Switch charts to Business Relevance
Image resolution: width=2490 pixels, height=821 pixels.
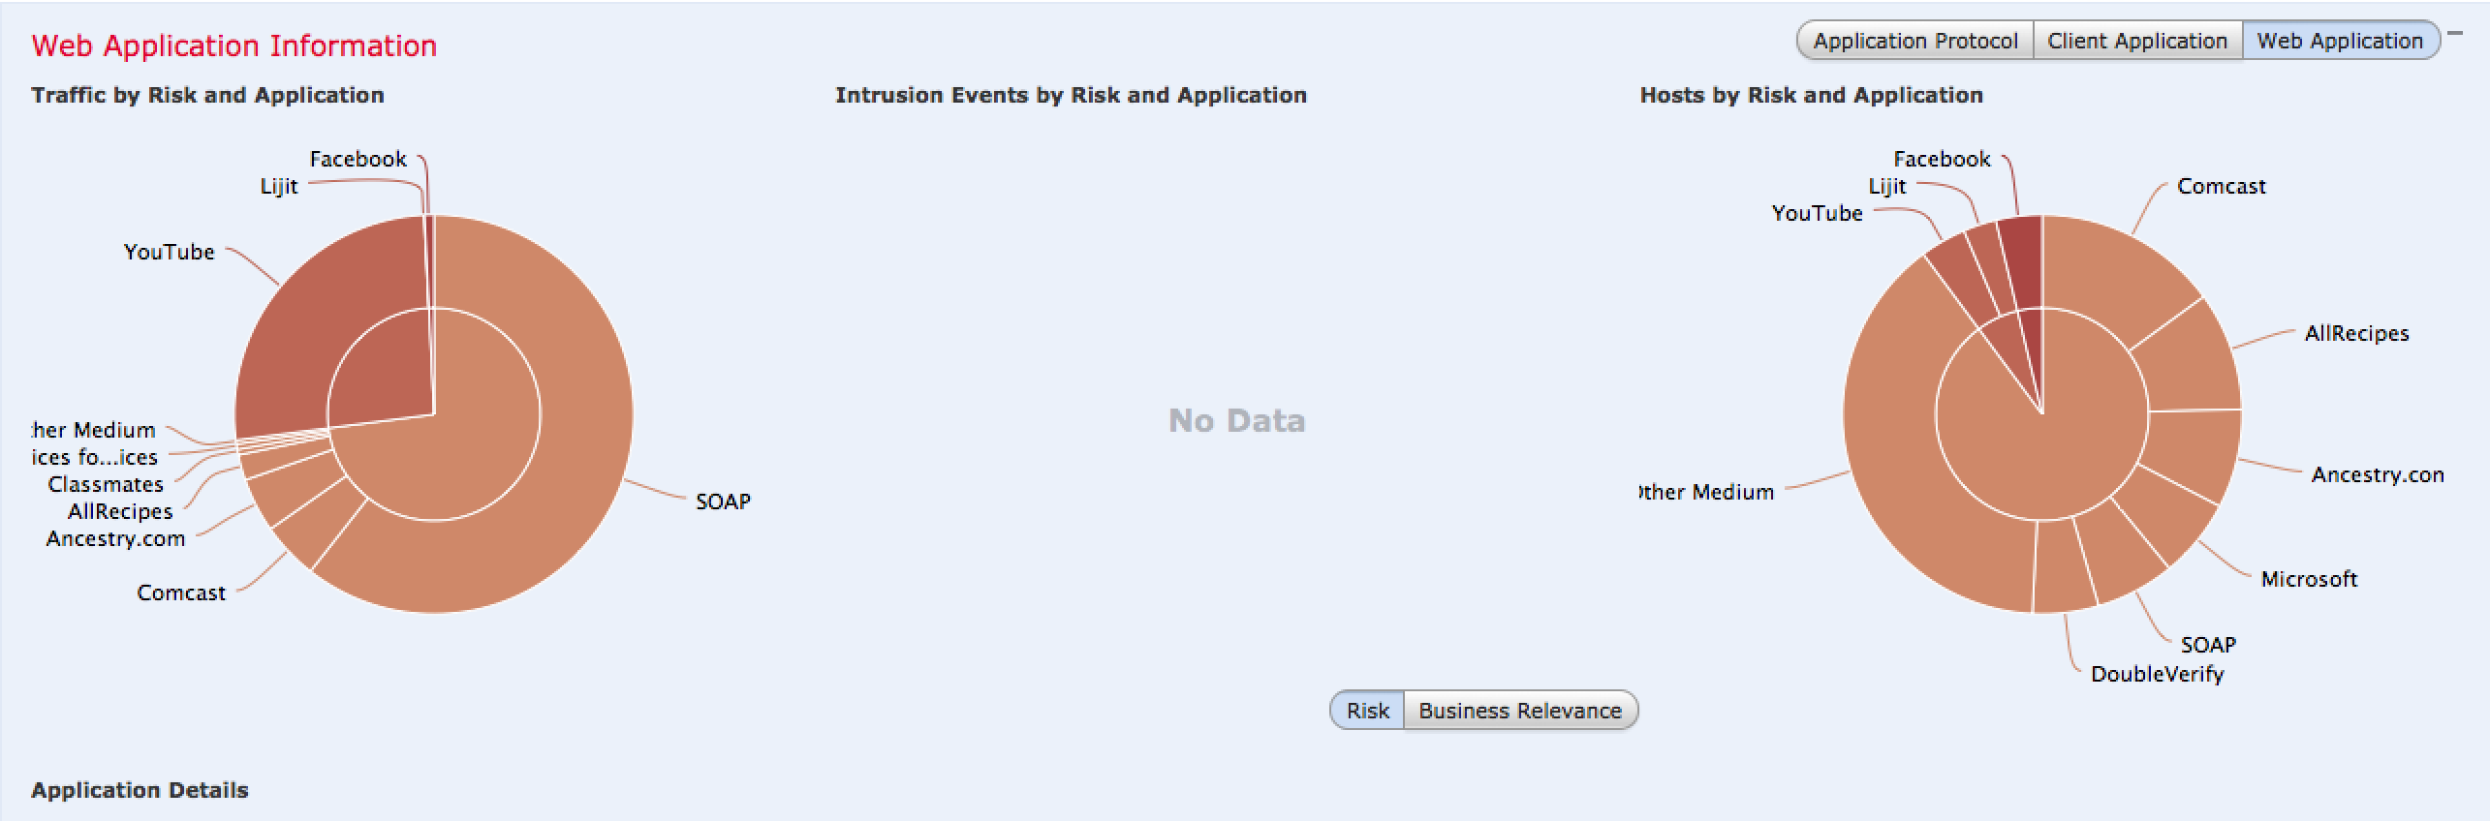(x=1519, y=711)
